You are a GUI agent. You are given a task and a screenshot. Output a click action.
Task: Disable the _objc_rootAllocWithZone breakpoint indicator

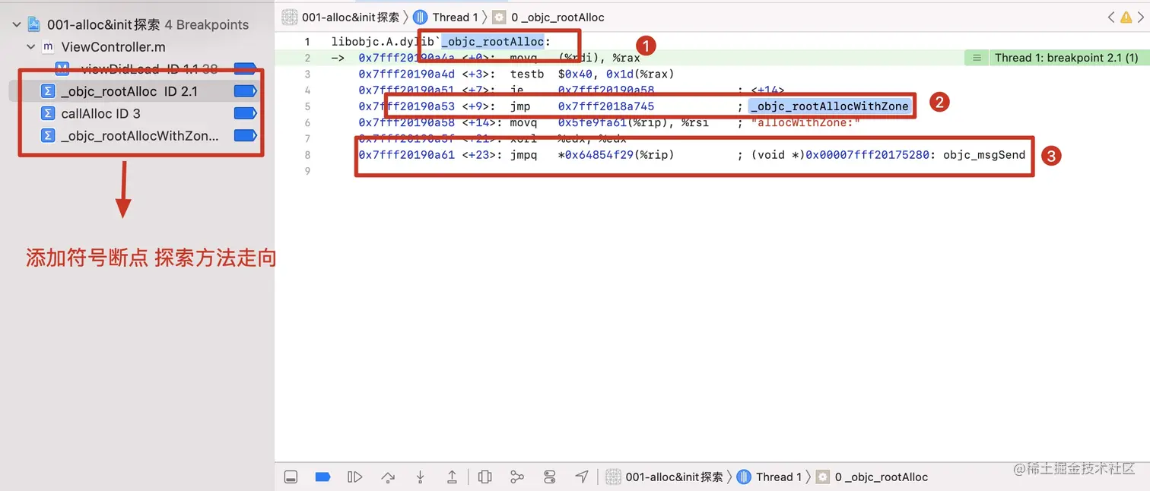pyautogui.click(x=245, y=136)
